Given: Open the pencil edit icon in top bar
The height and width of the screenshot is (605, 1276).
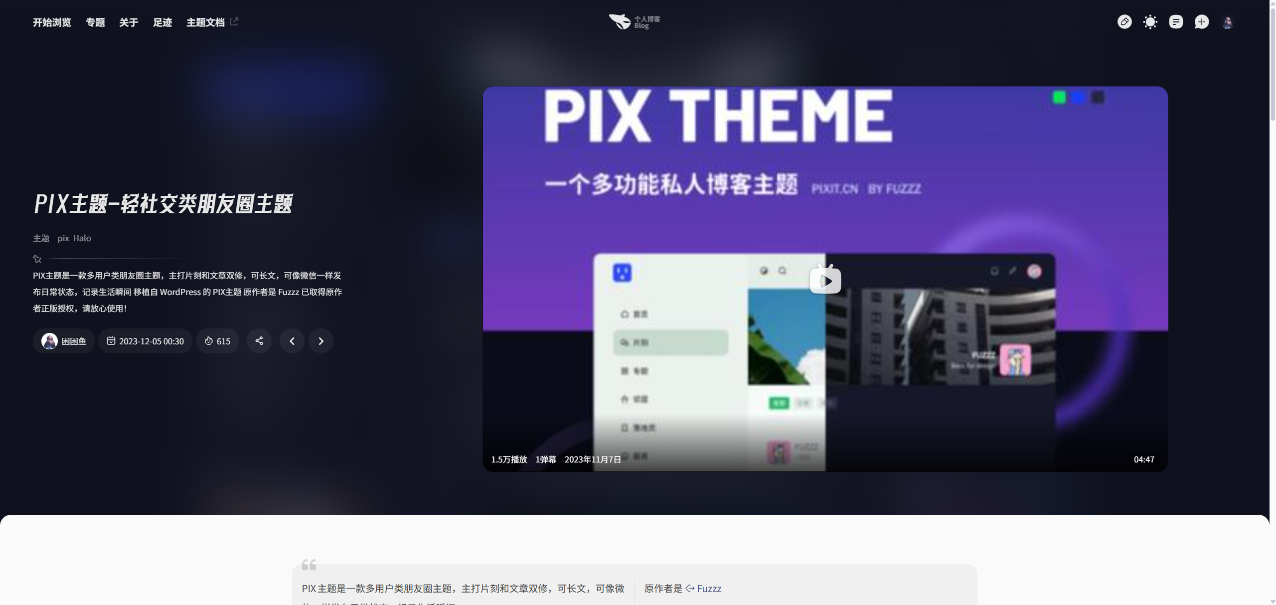Looking at the screenshot, I should click(x=1125, y=22).
